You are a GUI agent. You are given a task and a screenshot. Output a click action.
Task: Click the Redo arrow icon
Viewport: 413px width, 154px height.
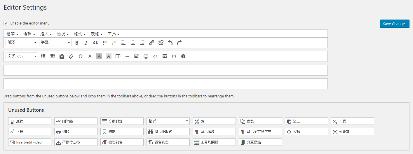tap(180, 43)
